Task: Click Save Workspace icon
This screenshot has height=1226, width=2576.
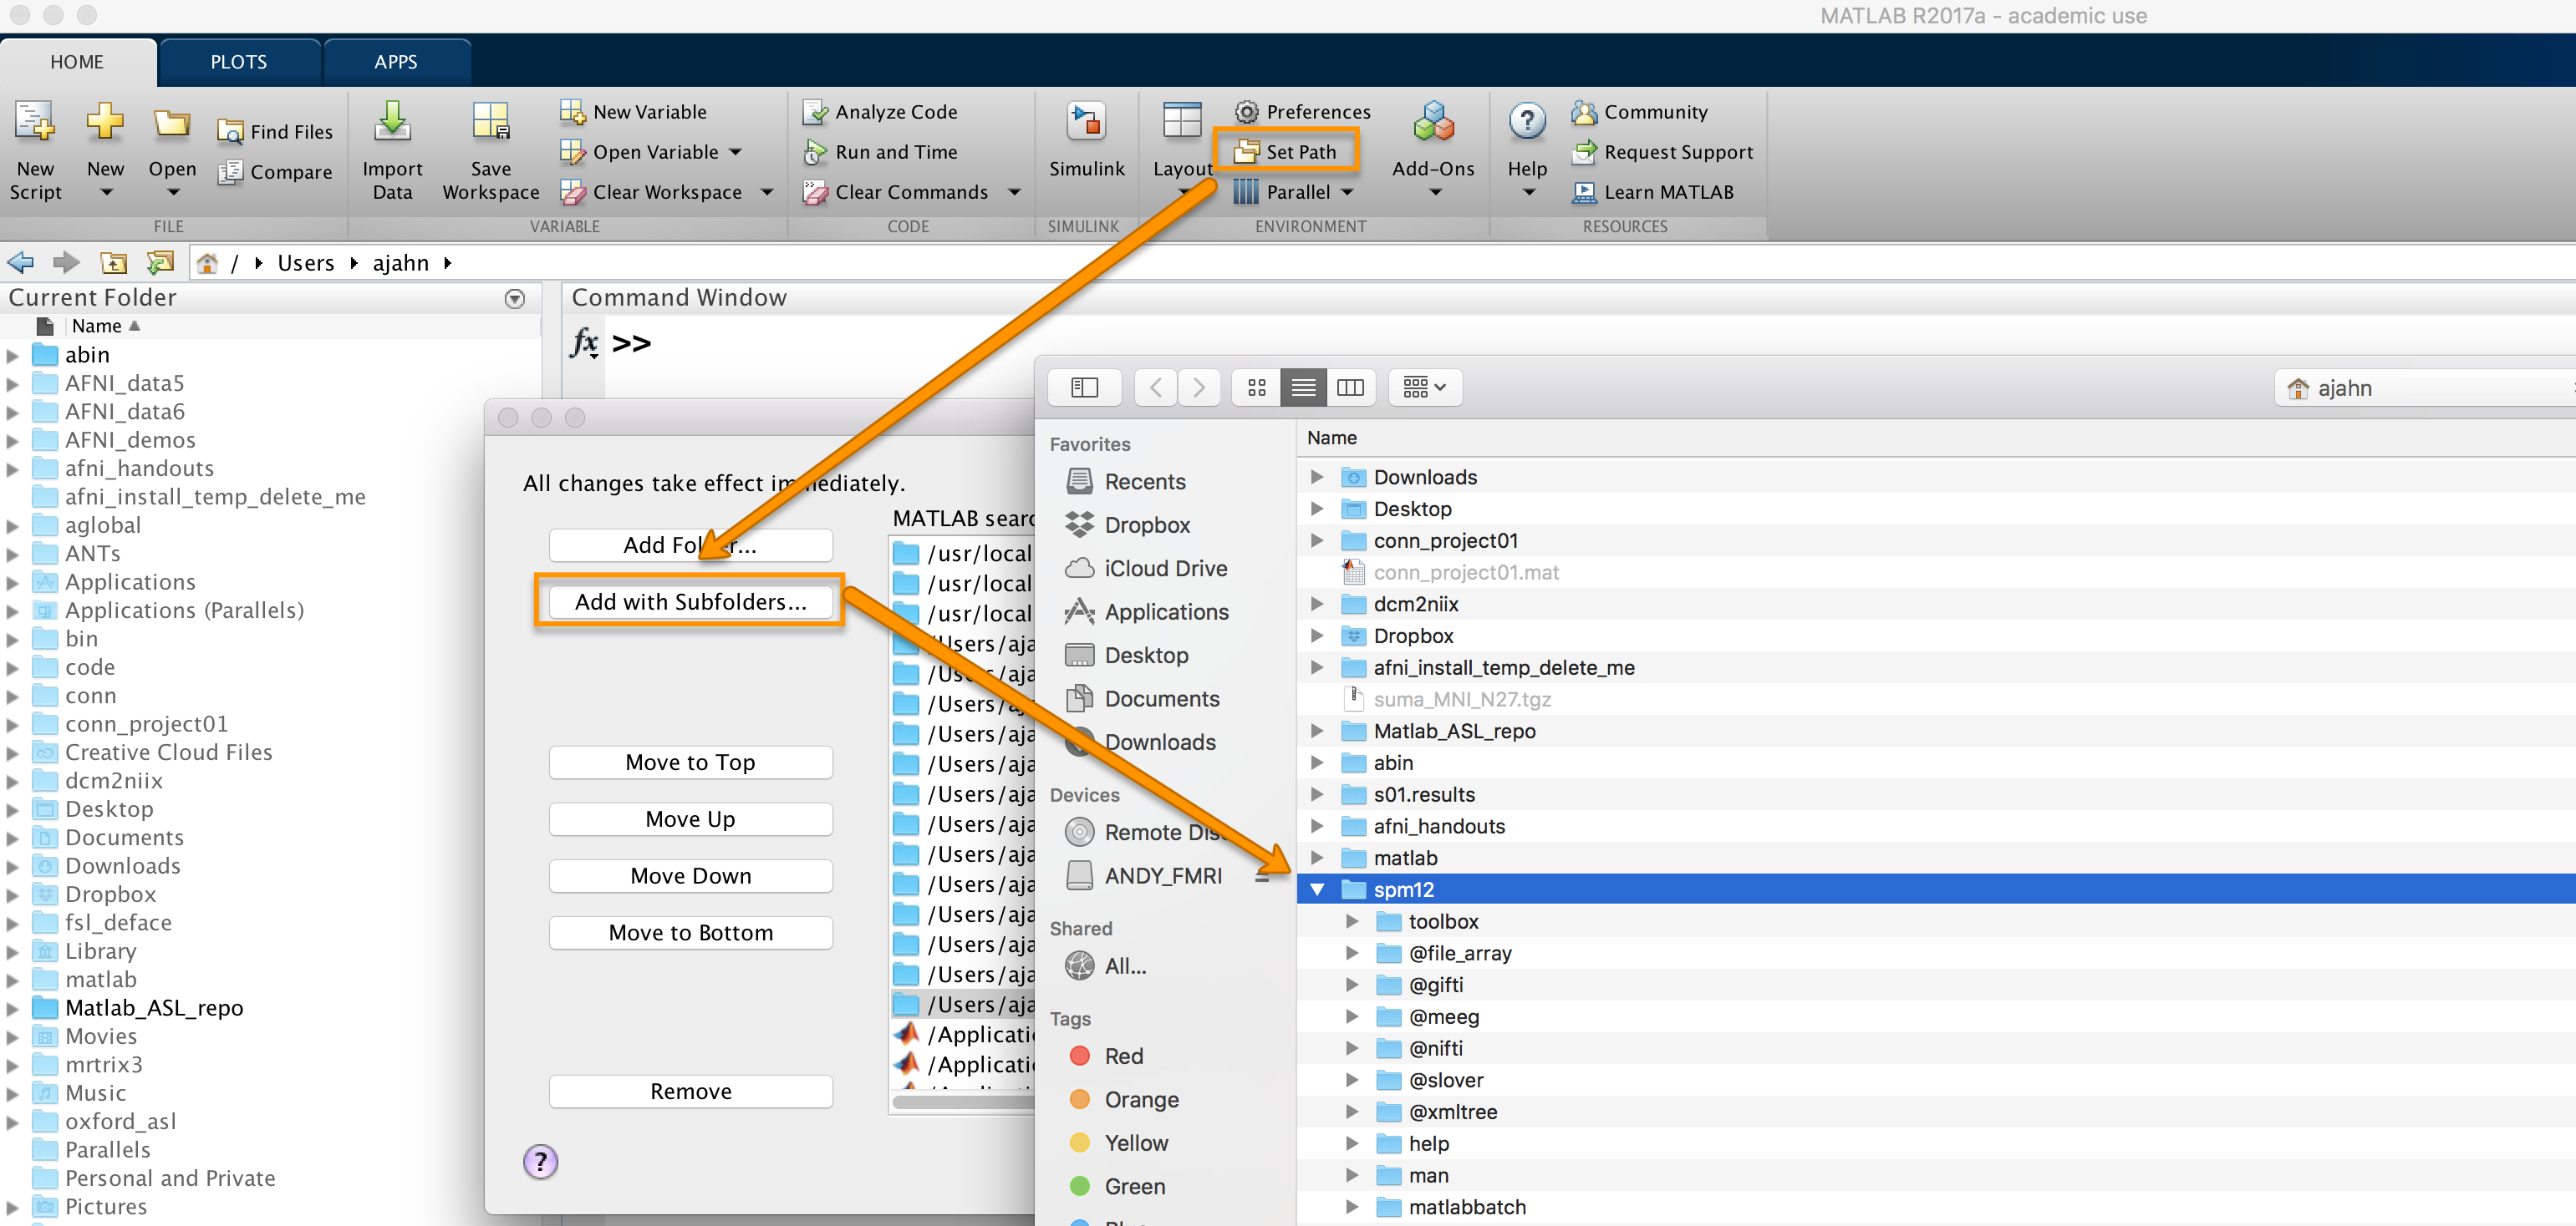Action: pyautogui.click(x=491, y=122)
